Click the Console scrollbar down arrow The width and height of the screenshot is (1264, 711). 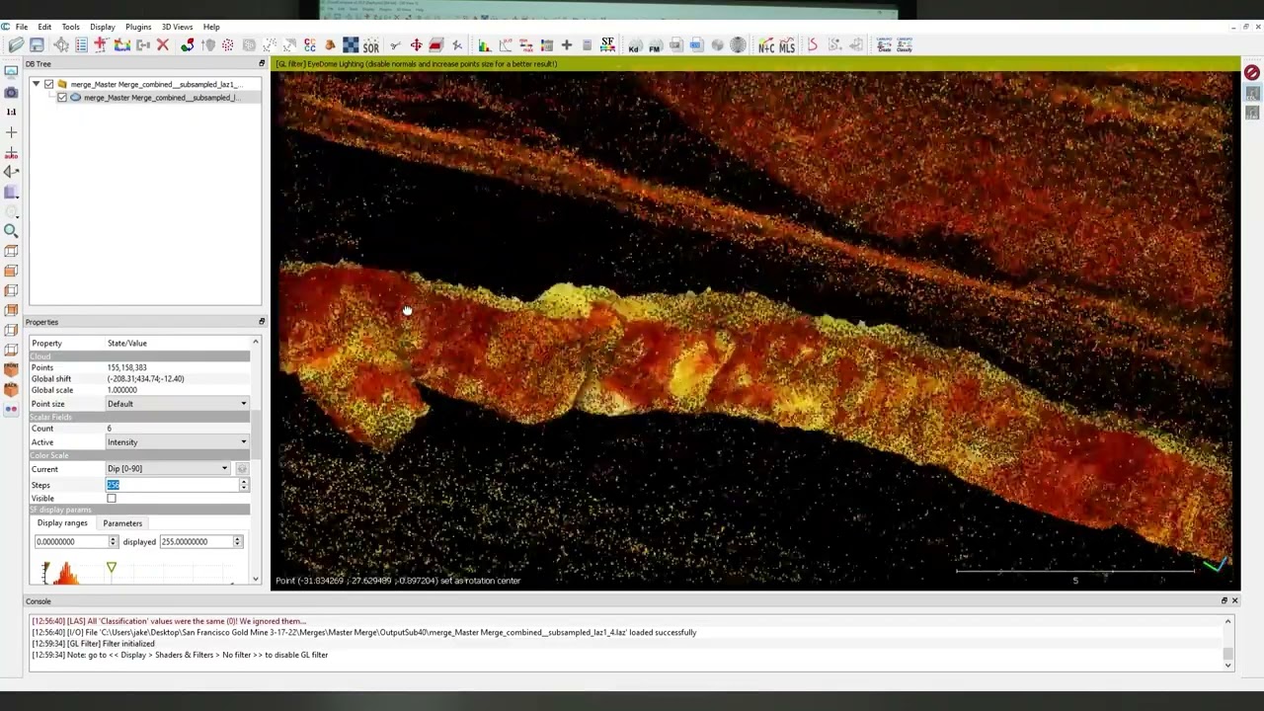[1227, 665]
